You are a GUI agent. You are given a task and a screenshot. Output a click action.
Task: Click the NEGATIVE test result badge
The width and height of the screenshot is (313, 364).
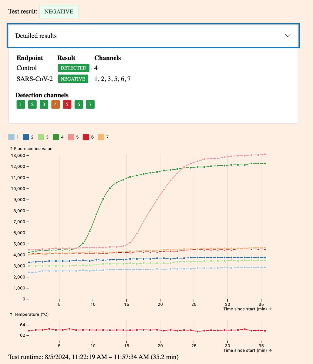59,12
